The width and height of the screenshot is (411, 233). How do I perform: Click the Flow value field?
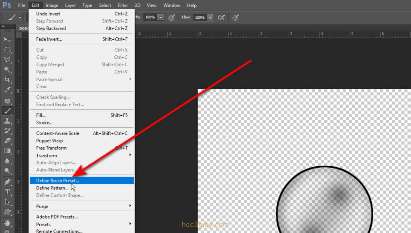click(x=199, y=18)
